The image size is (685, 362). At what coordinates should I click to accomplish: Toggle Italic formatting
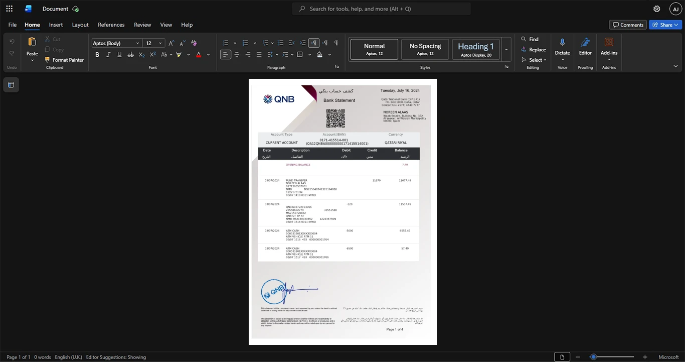[x=108, y=54]
